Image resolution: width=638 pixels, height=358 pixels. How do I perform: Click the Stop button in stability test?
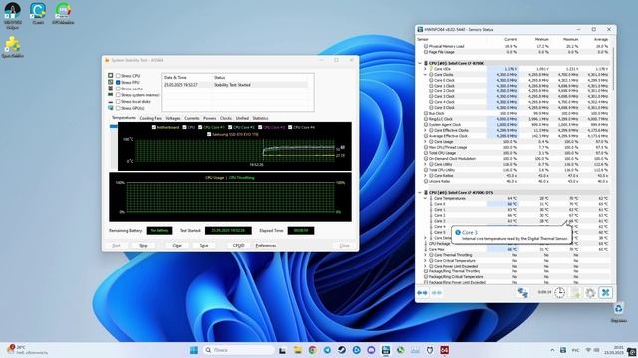point(143,246)
